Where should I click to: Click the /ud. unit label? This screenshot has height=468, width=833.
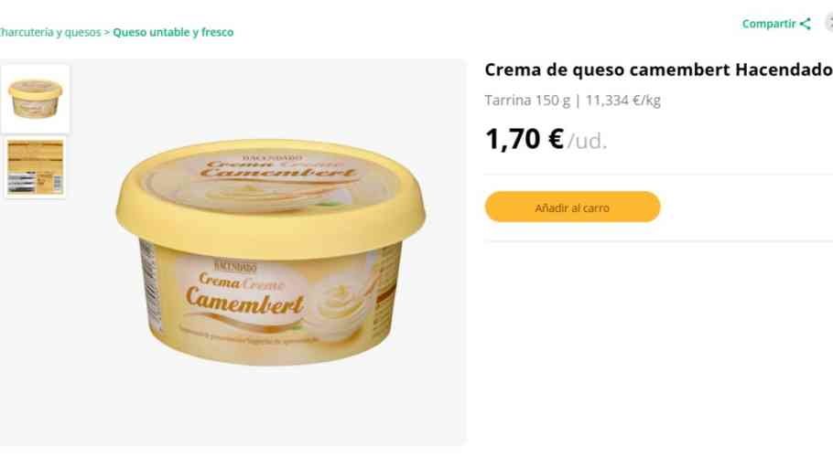(x=587, y=142)
